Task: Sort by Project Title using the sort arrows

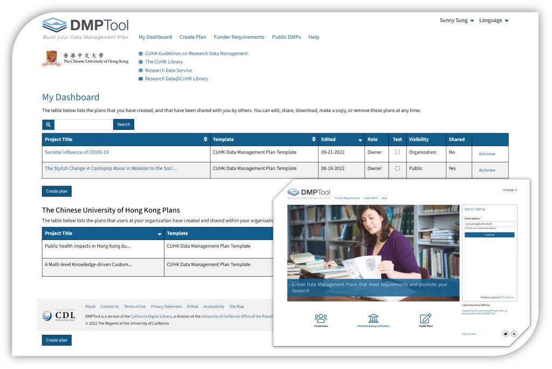Action: 205,139
